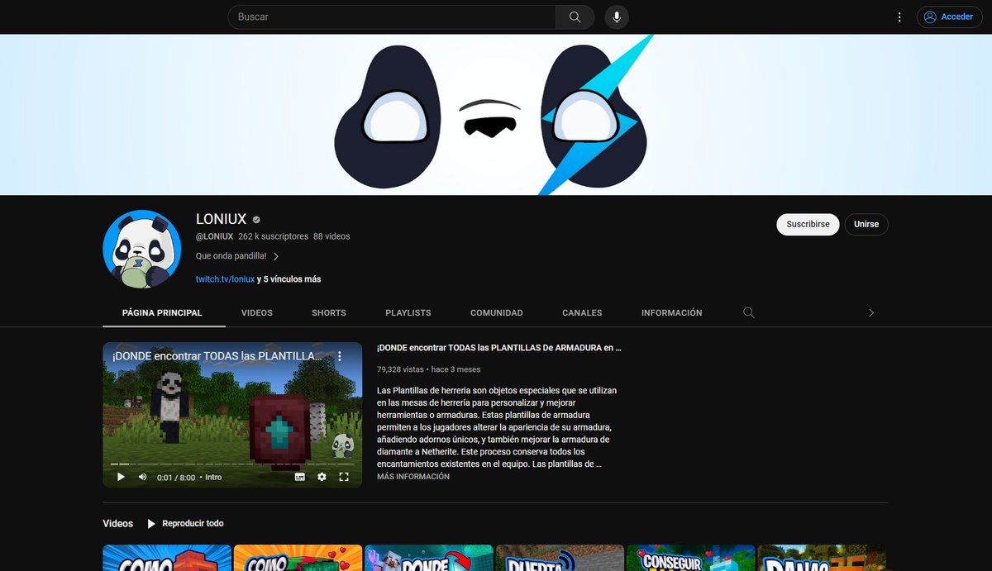Open the twitch.tv/loniux link
Screen dimensions: 992x571
click(x=225, y=279)
